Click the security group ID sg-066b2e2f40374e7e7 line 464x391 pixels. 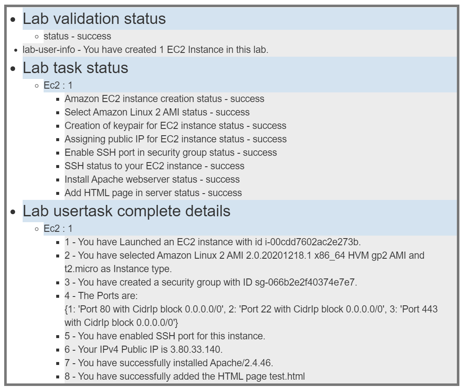(211, 282)
